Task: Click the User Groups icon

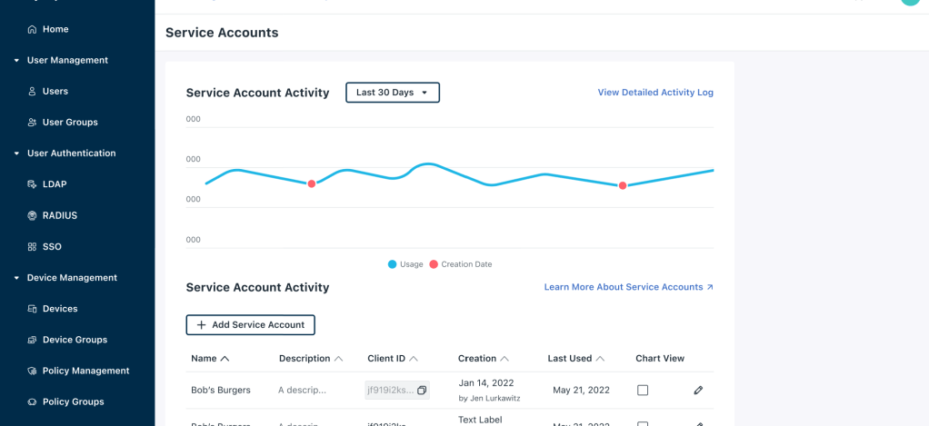Action: click(33, 123)
